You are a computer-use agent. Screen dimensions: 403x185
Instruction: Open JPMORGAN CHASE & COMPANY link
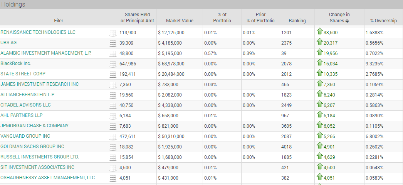[x=34, y=126]
